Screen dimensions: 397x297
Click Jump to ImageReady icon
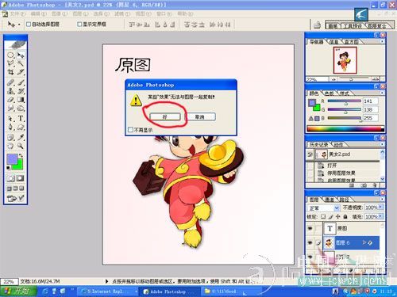16,198
